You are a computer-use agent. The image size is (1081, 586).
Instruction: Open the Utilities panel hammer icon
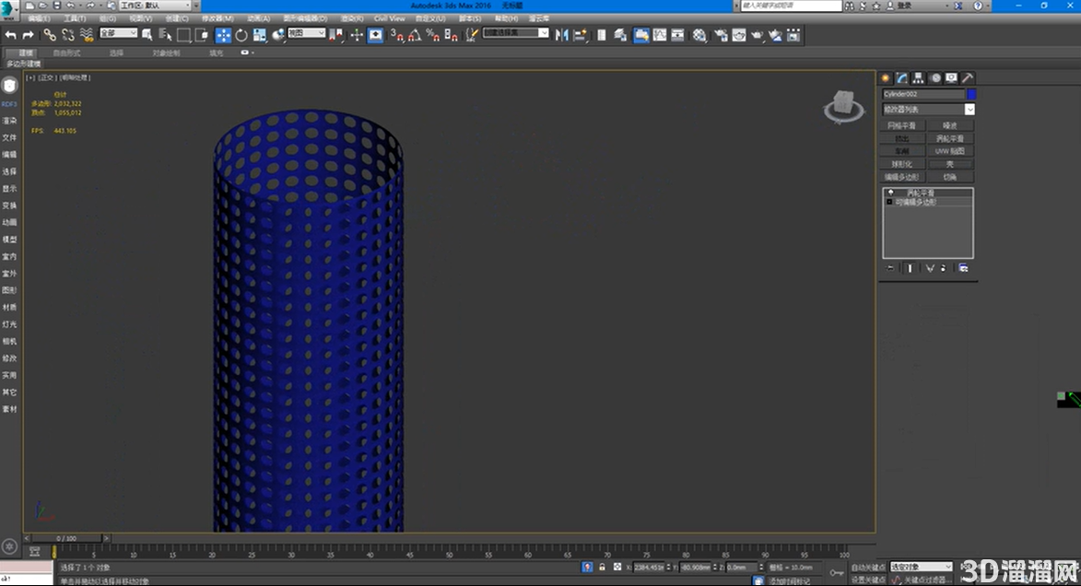pyautogui.click(x=969, y=77)
